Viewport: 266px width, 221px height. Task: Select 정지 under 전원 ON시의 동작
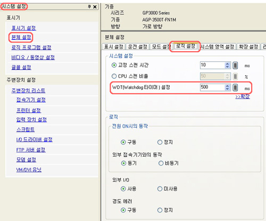tap(160, 142)
